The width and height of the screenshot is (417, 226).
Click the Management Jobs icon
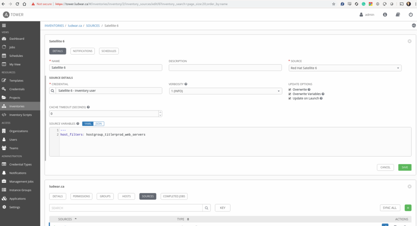4,181
